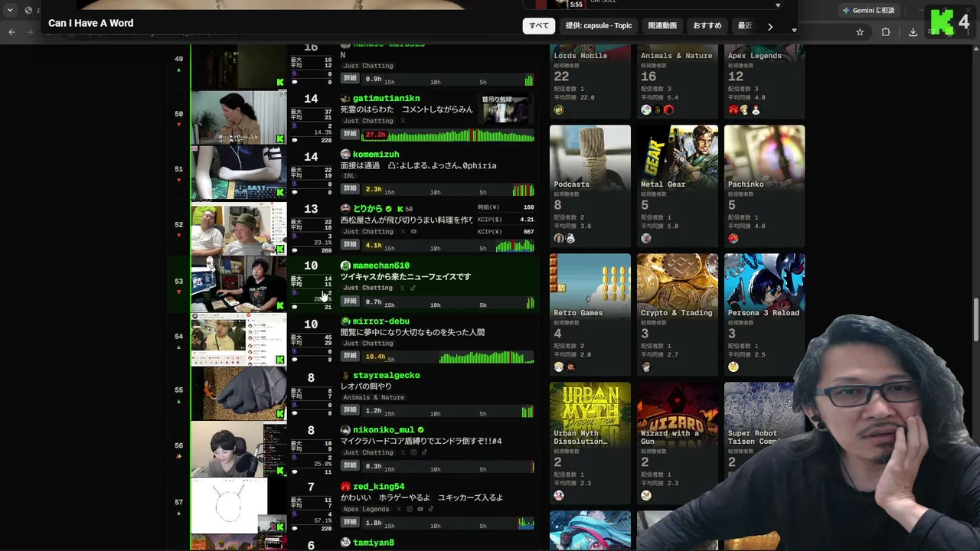Open the Metal Gear category card image

coord(678,158)
